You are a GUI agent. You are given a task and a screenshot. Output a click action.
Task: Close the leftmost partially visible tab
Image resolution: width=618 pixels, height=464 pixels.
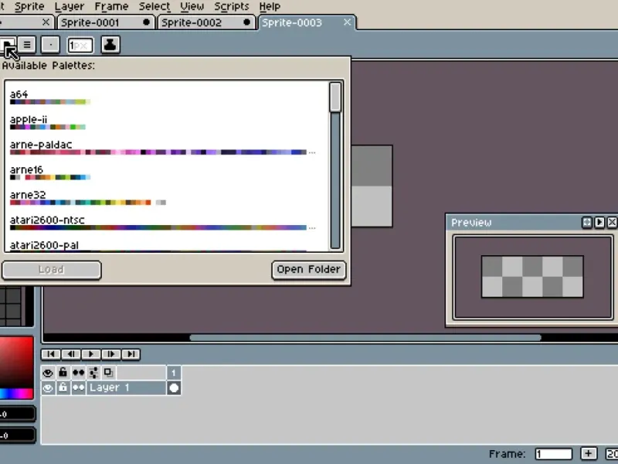[x=46, y=22]
